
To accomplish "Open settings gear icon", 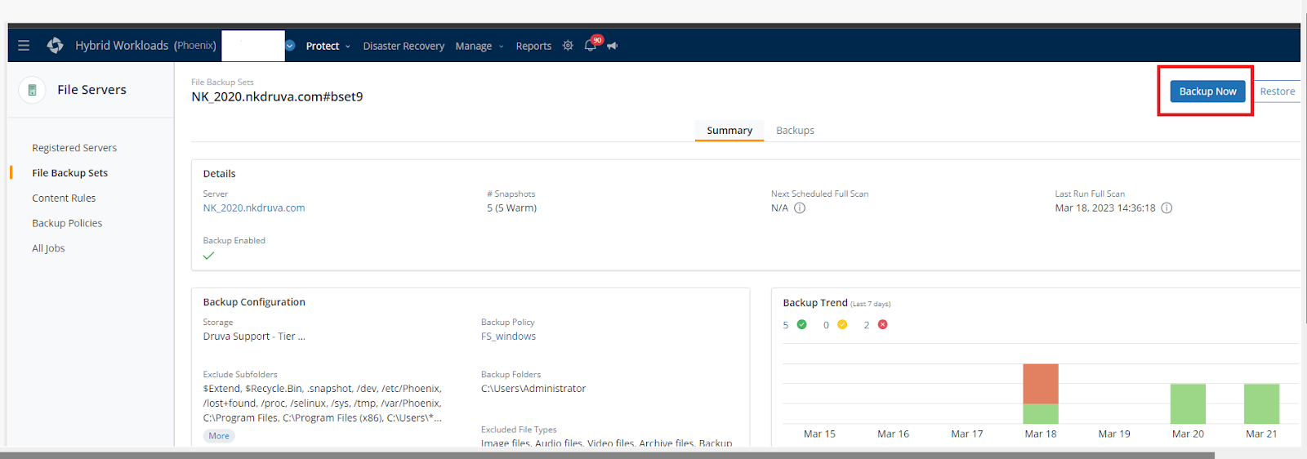I will [x=568, y=46].
